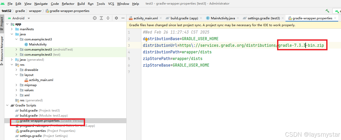This screenshot has width=341, height=140.
Task: Click the yellow intention bulb icon
Action: [x=146, y=39]
